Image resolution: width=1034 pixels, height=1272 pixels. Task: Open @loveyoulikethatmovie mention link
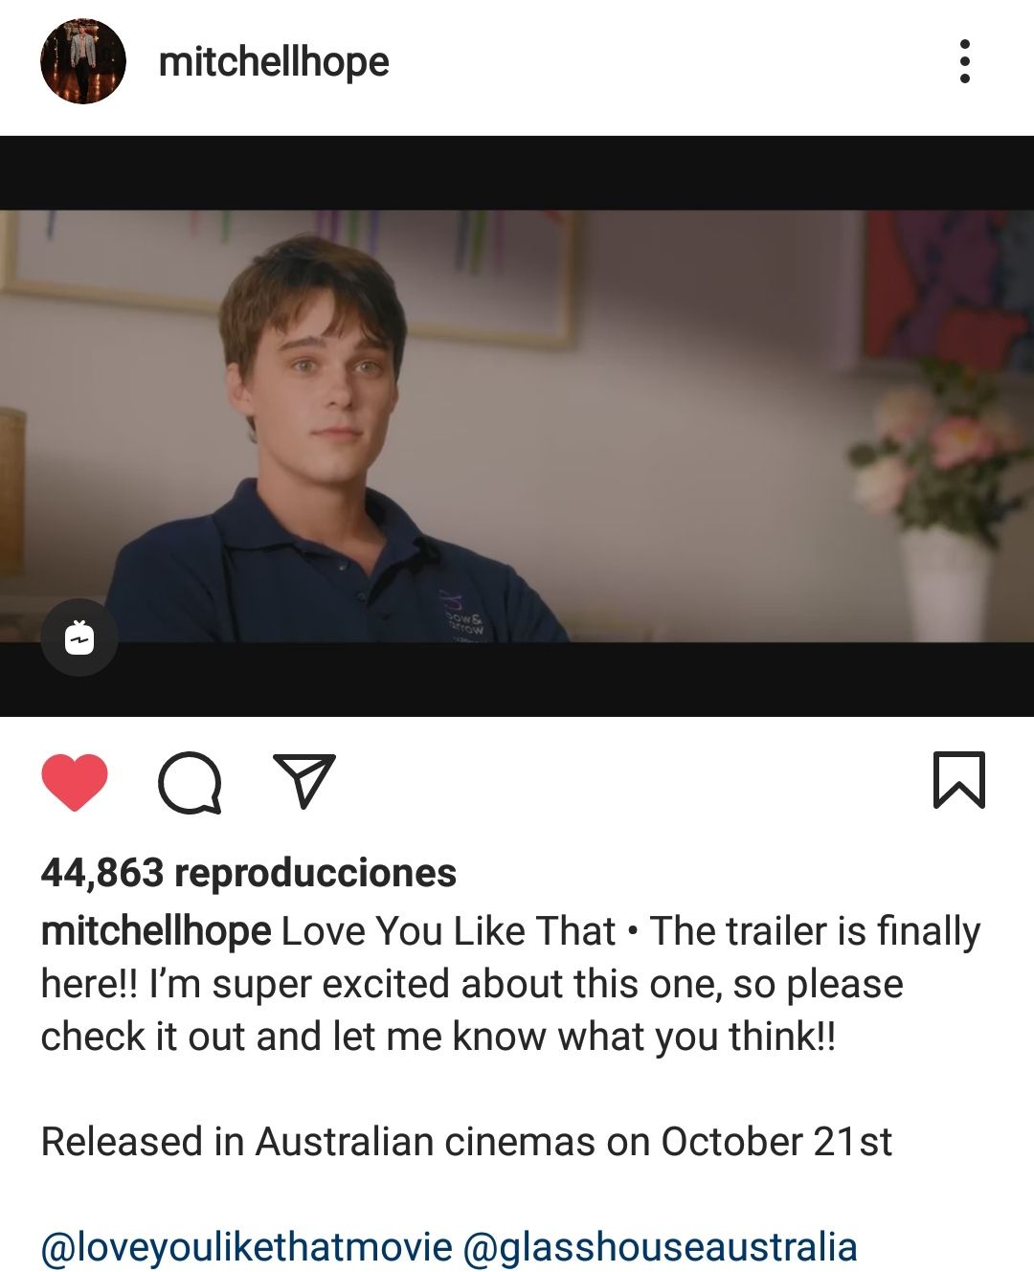point(246,1247)
